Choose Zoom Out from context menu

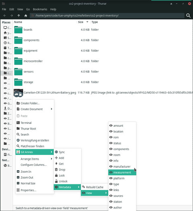(x=35, y=178)
